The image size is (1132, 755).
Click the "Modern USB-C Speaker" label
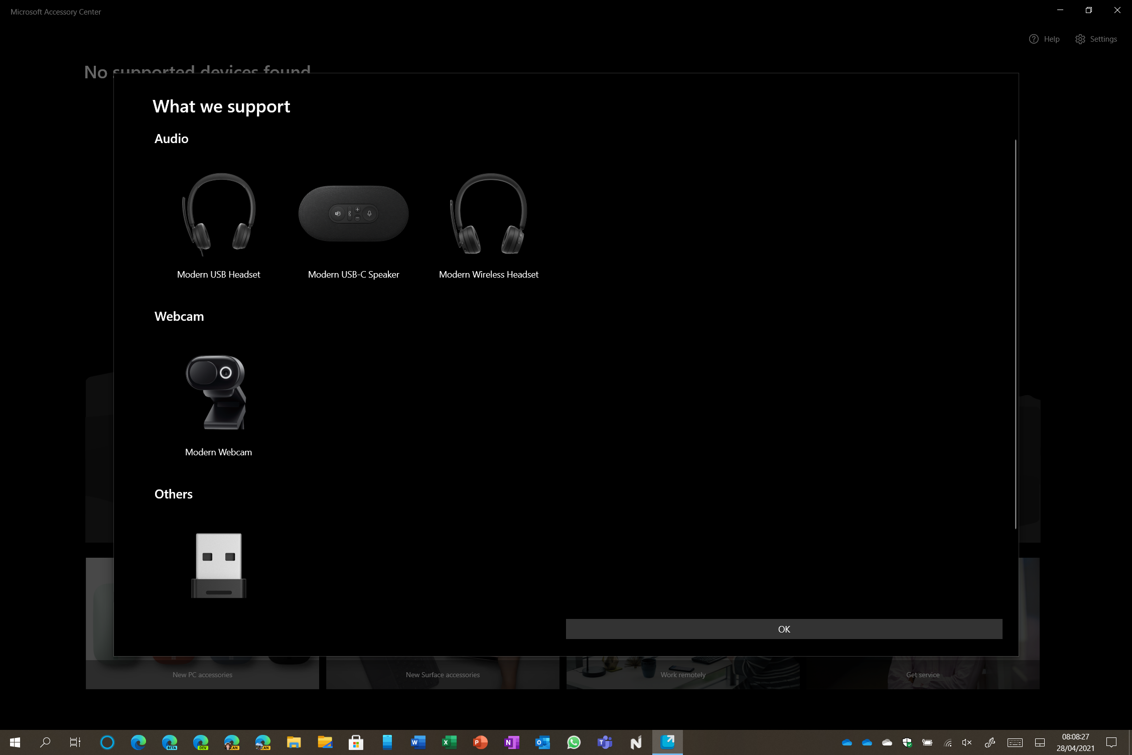tap(354, 275)
